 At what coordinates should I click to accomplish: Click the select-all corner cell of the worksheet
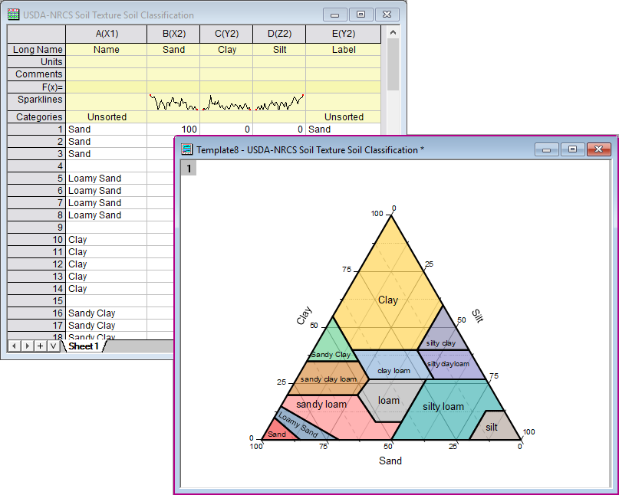click(37, 33)
